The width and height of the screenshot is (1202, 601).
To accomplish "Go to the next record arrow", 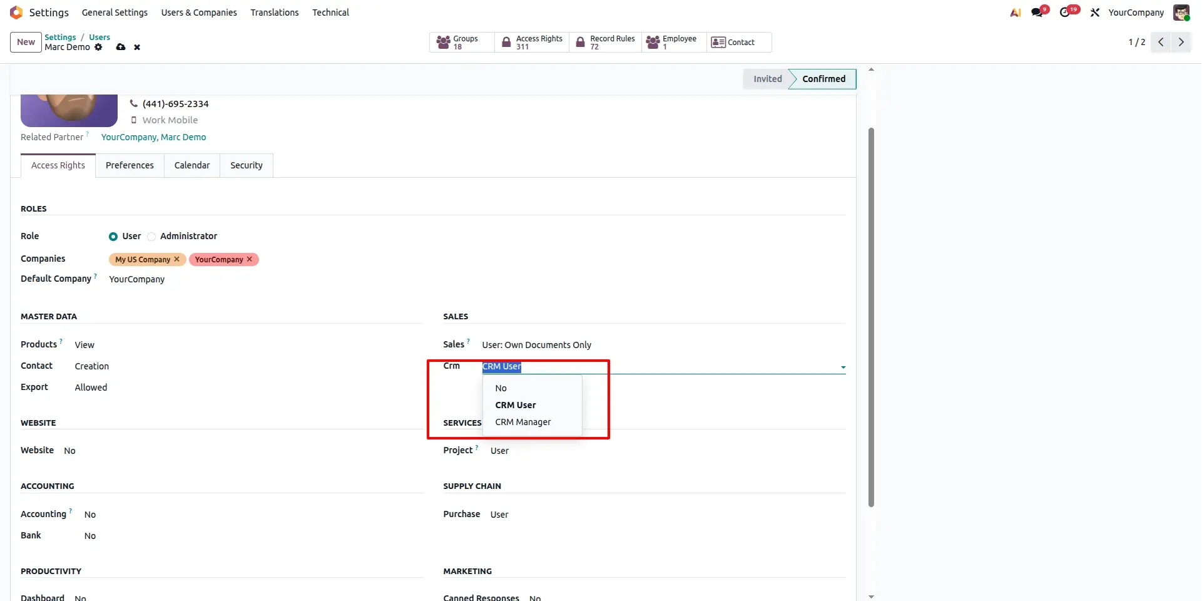I will [x=1181, y=42].
